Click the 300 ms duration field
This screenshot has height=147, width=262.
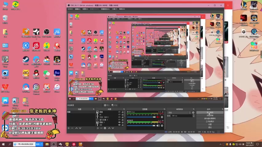pyautogui.click(x=181, y=116)
